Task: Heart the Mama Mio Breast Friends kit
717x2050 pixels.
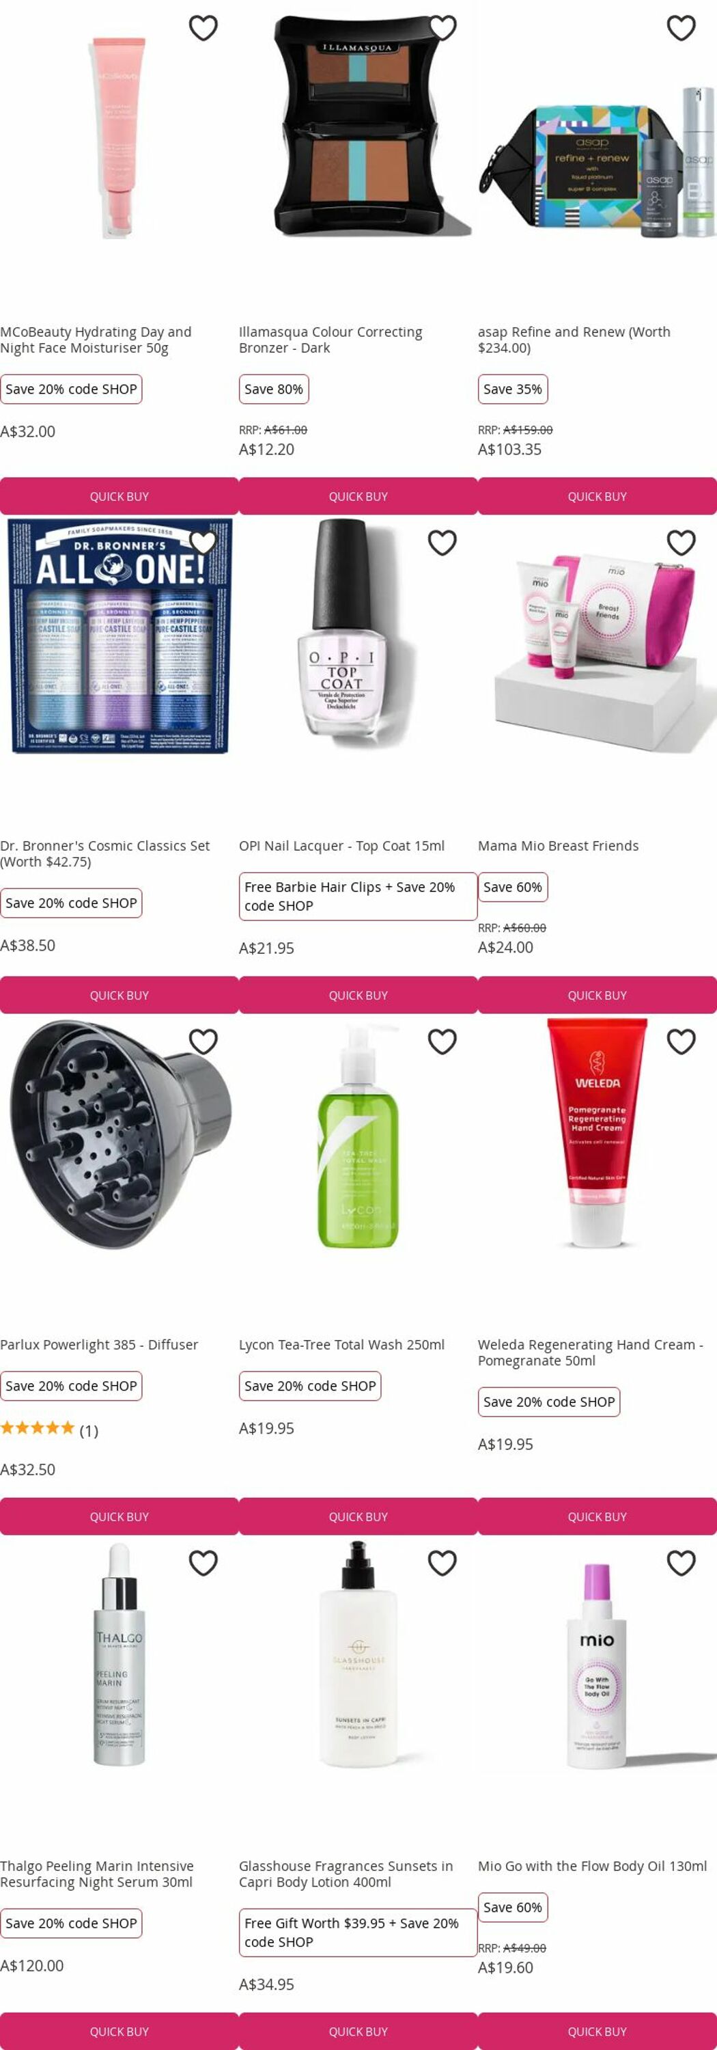Action: (x=681, y=543)
